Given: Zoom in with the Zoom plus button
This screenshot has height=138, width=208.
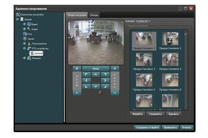Looking at the screenshot, I should tap(77, 69).
